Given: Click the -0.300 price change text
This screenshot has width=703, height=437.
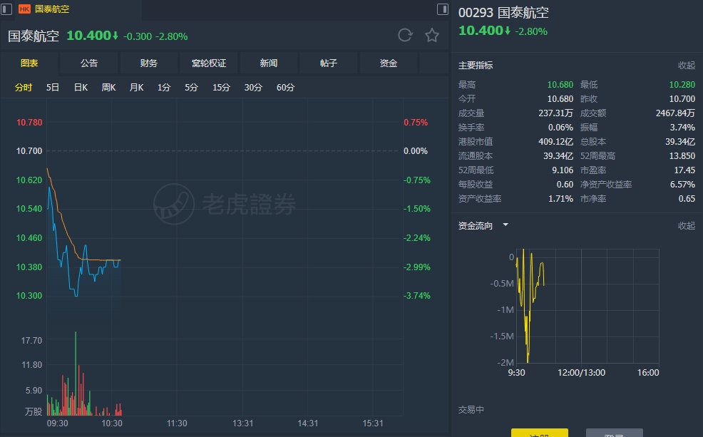Looking at the screenshot, I should [137, 36].
